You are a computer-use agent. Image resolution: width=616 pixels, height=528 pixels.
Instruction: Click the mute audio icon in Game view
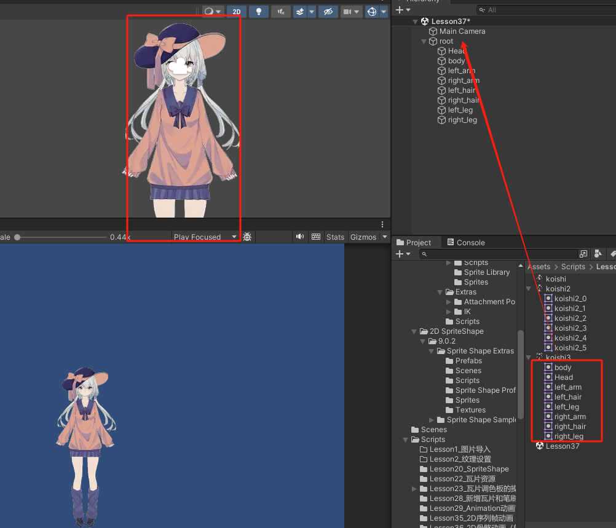point(299,237)
